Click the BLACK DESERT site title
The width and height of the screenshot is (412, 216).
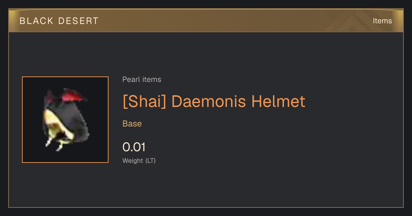coord(59,21)
